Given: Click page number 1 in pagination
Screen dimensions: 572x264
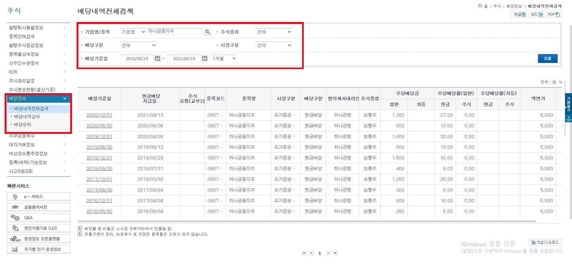Looking at the screenshot, I should tap(320, 253).
